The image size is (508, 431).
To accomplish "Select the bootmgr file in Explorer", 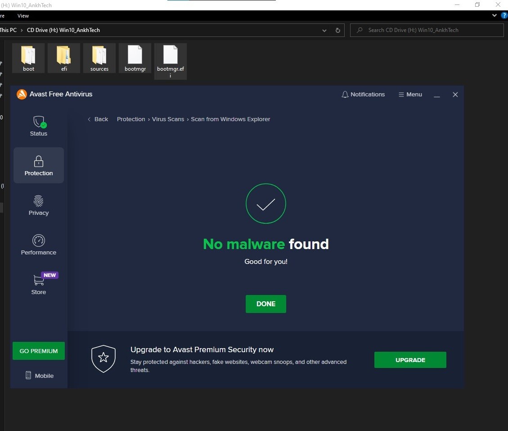I will tap(135, 59).
